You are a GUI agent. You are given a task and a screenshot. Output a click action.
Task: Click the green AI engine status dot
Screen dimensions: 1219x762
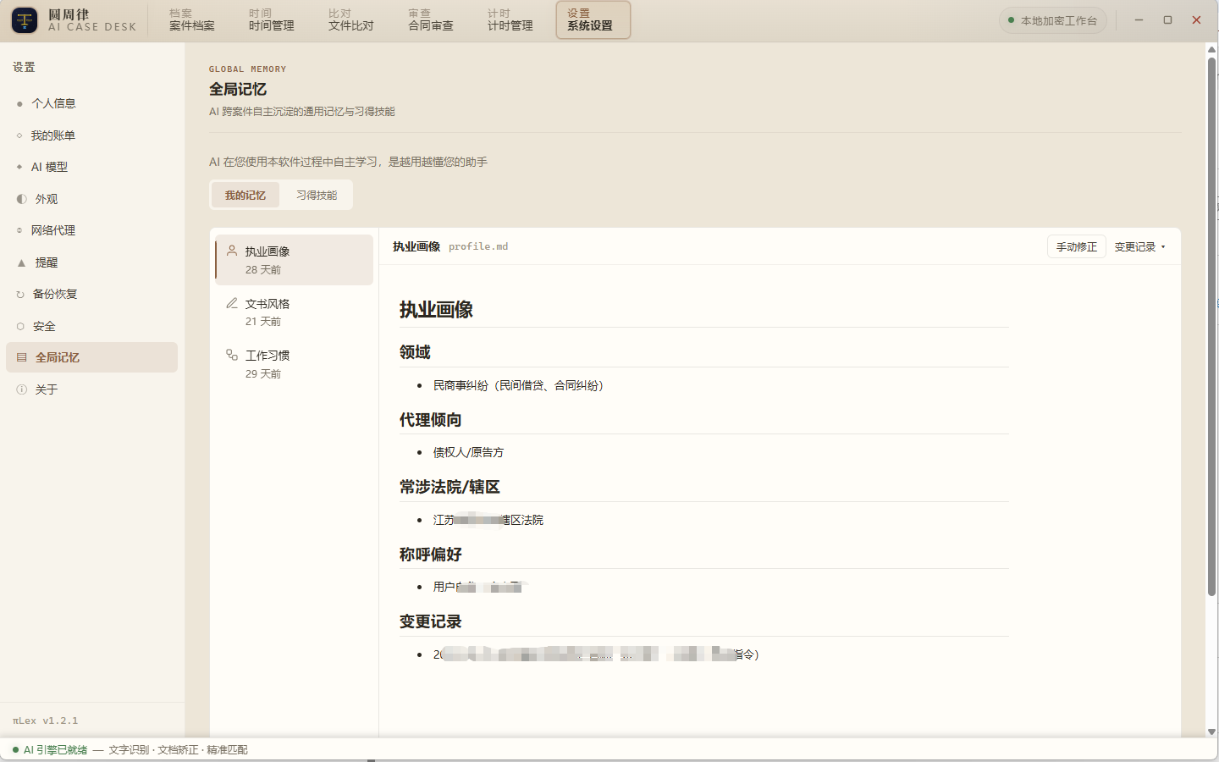coord(15,749)
